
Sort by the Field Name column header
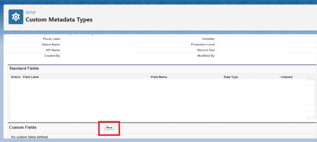pyautogui.click(x=159, y=77)
